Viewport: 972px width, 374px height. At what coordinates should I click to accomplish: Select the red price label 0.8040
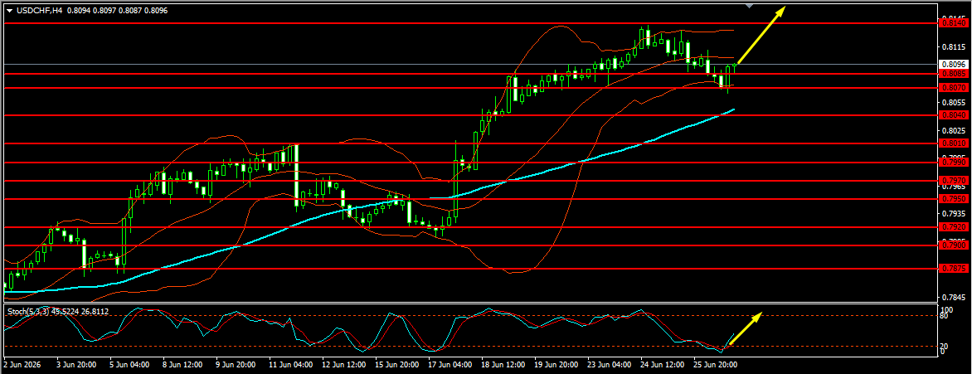tap(953, 115)
